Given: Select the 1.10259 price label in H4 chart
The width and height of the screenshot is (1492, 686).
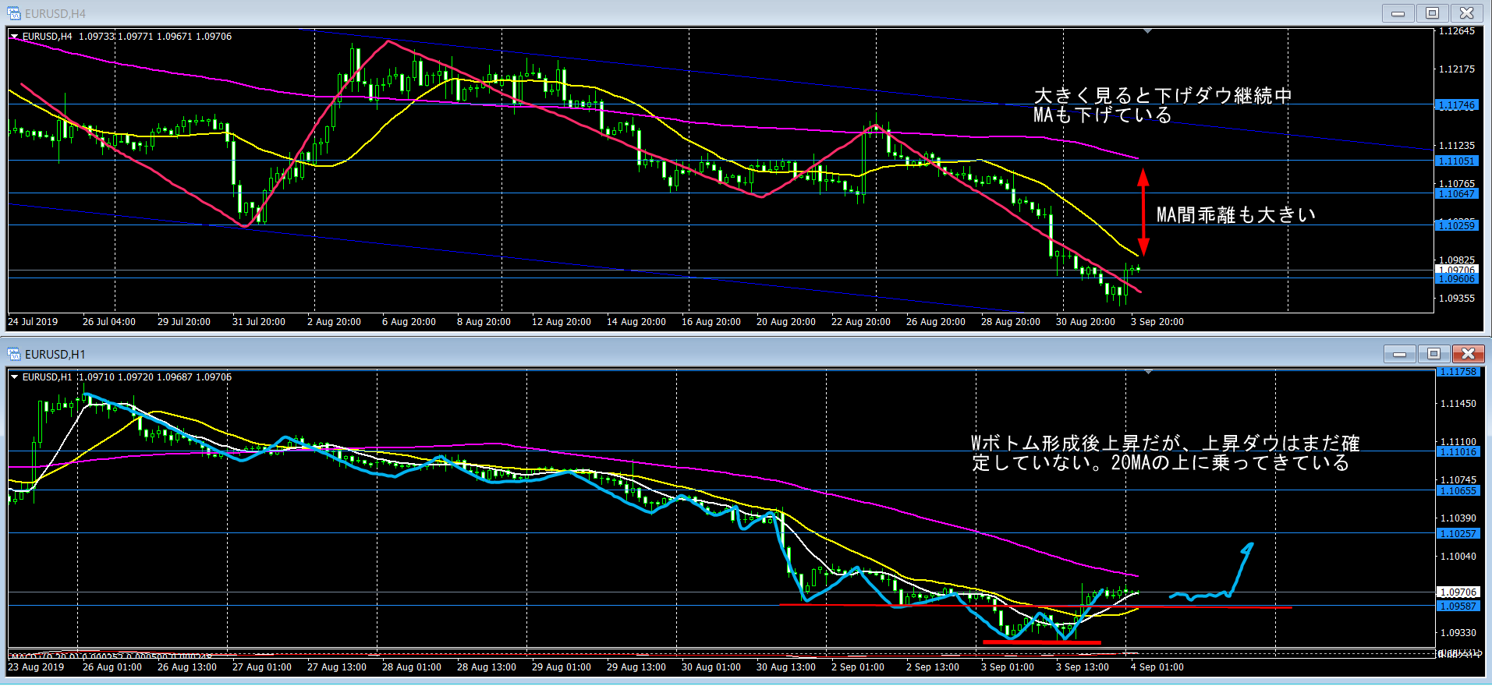Looking at the screenshot, I should [x=1456, y=225].
